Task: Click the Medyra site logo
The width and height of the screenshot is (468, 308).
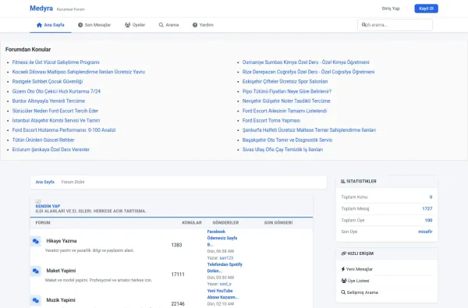Action: click(41, 9)
